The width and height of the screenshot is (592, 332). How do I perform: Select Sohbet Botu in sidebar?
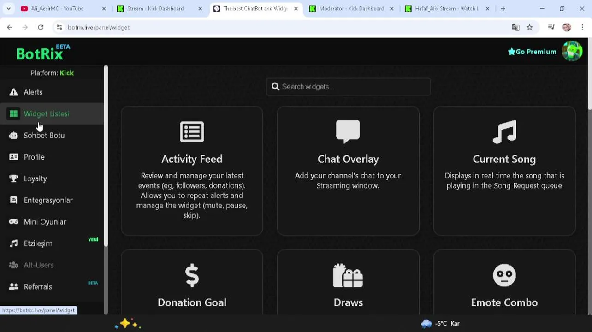[52, 135]
